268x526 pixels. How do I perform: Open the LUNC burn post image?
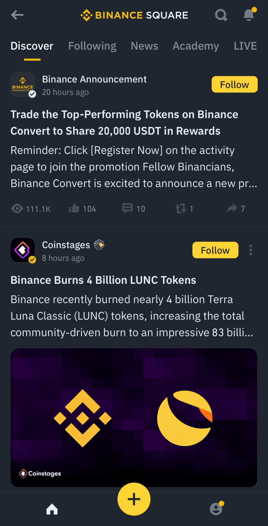(134, 417)
